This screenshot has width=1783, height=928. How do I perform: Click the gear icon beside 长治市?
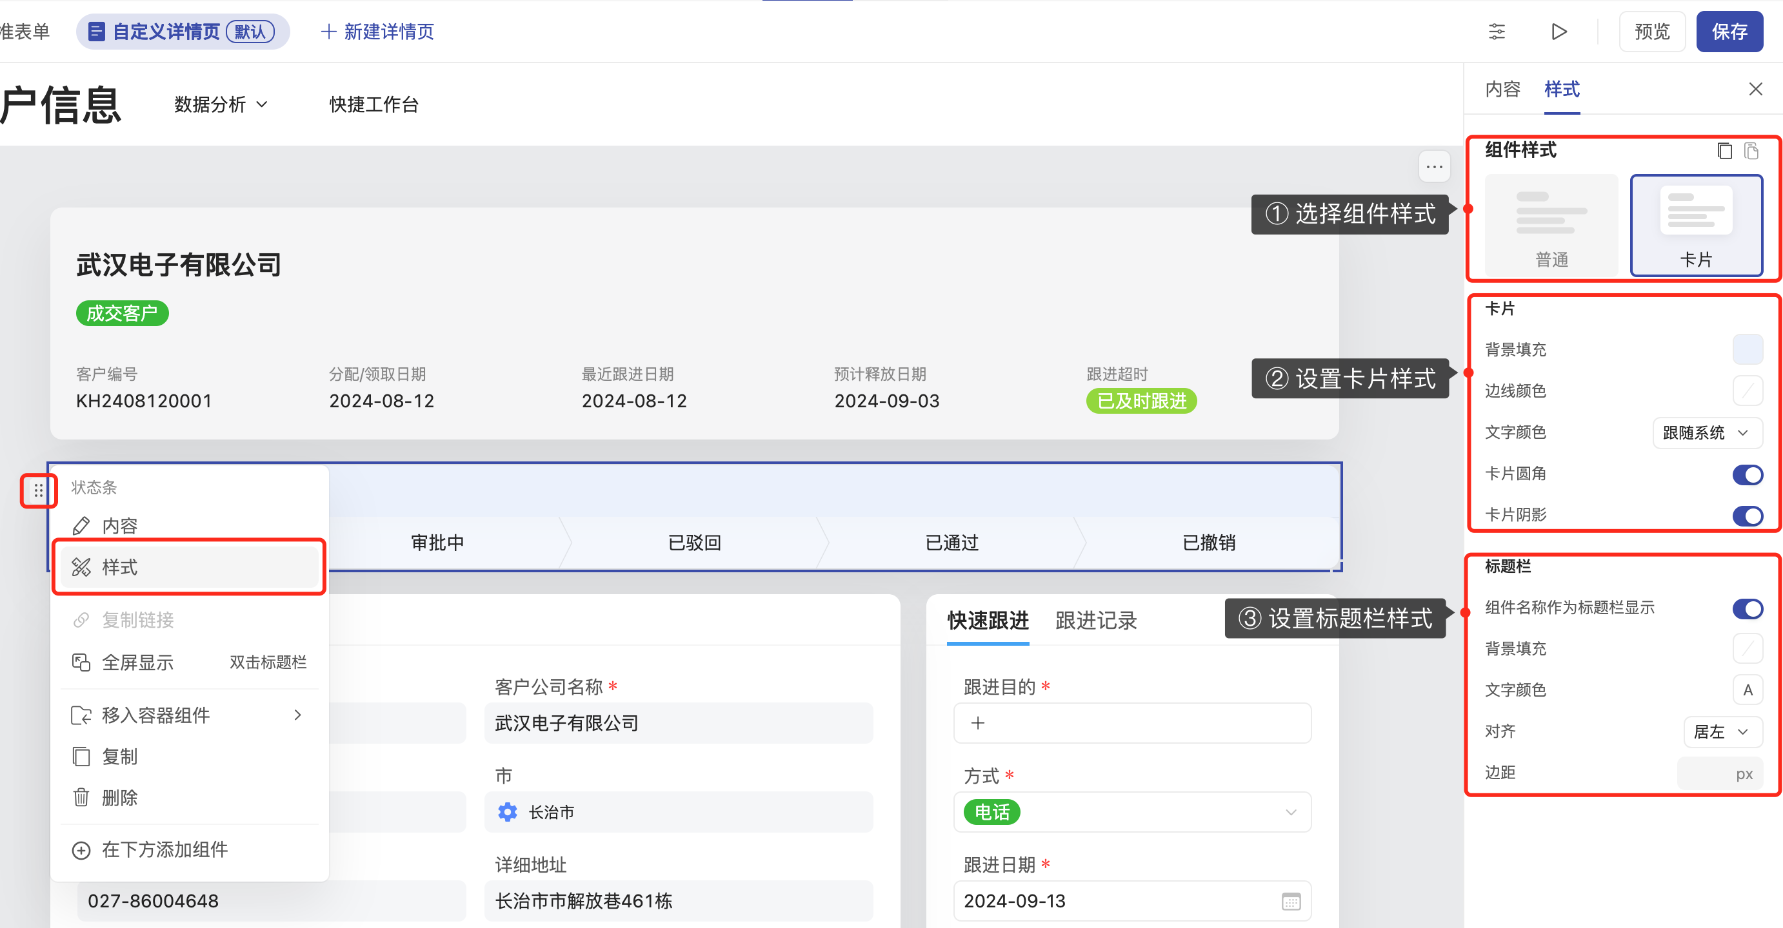(507, 812)
